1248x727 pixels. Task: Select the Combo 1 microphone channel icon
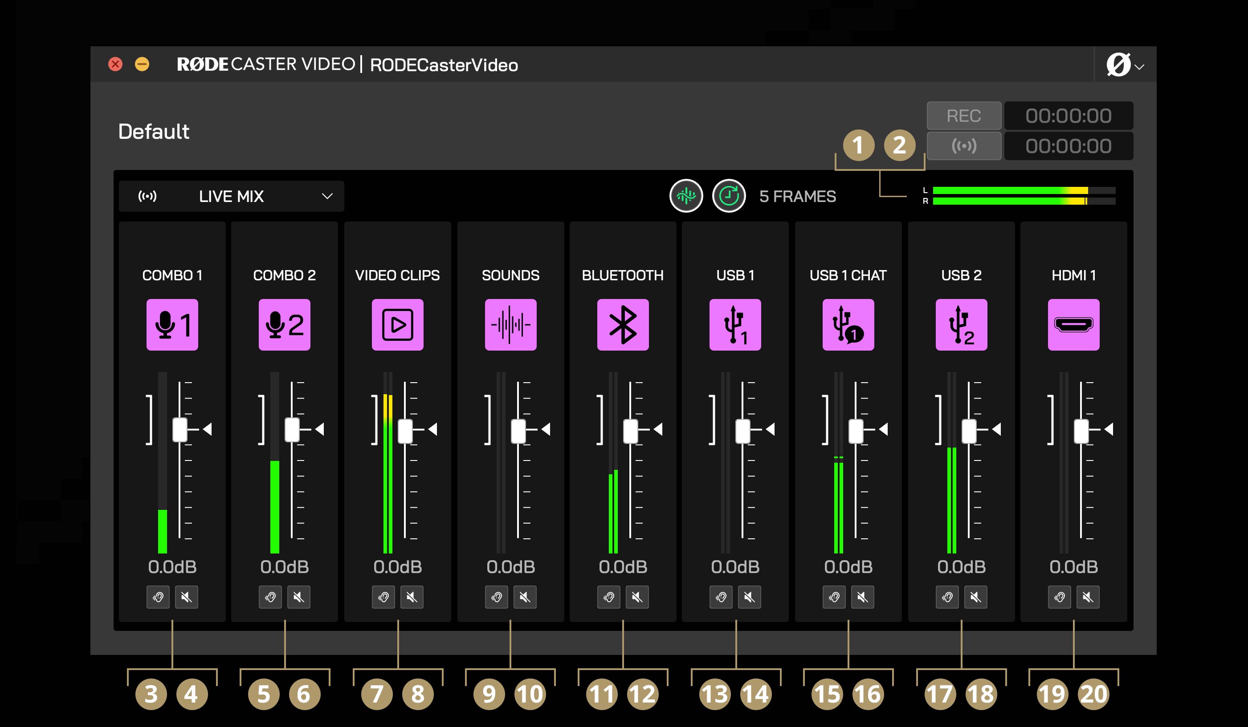pos(171,325)
